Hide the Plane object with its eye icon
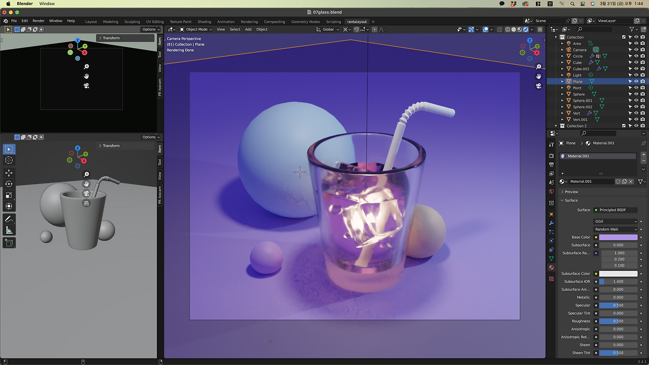The image size is (649, 365). pos(636,81)
